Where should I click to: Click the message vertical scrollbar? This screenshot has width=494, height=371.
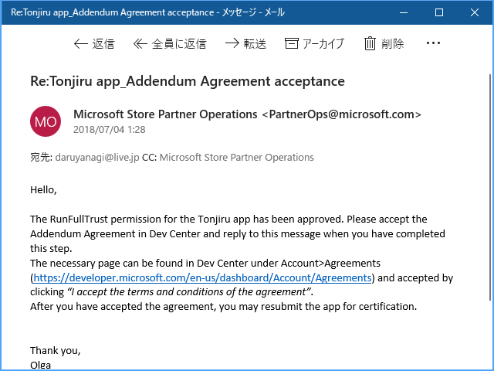pos(490,187)
